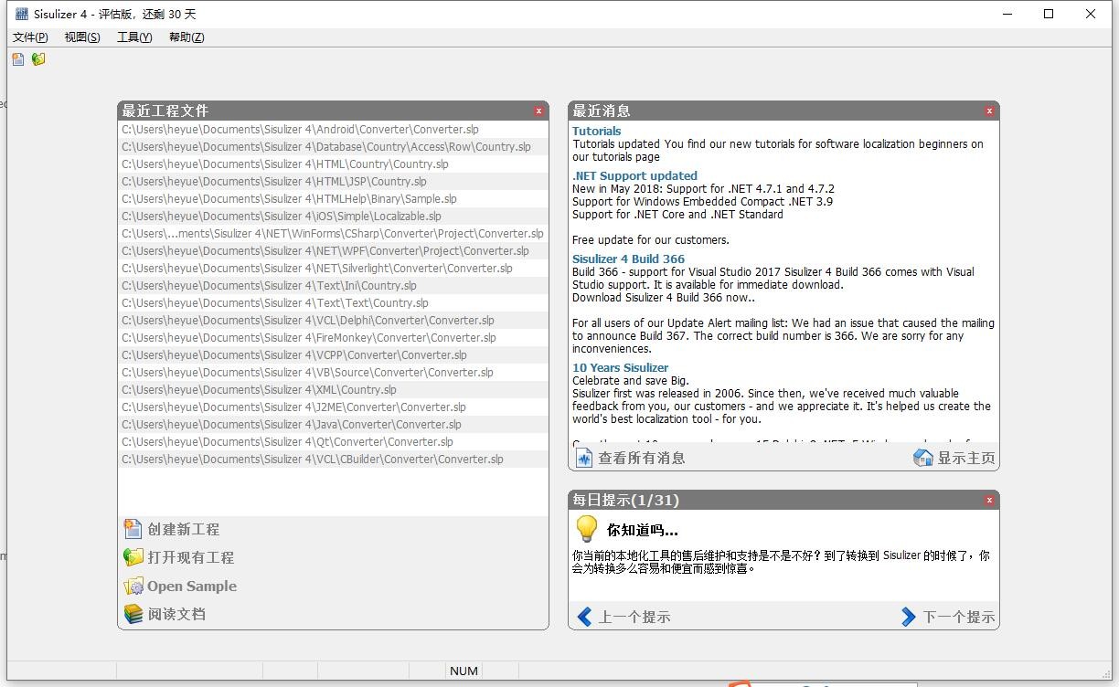This screenshot has height=687, width=1119.
Task: Click the 最近消息 panel title
Action: pos(602,111)
